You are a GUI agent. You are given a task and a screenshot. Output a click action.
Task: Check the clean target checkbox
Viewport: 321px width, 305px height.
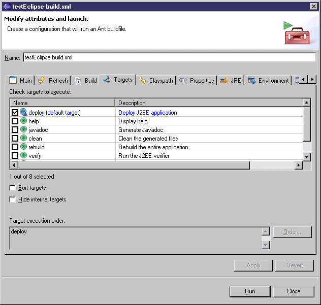click(15, 139)
